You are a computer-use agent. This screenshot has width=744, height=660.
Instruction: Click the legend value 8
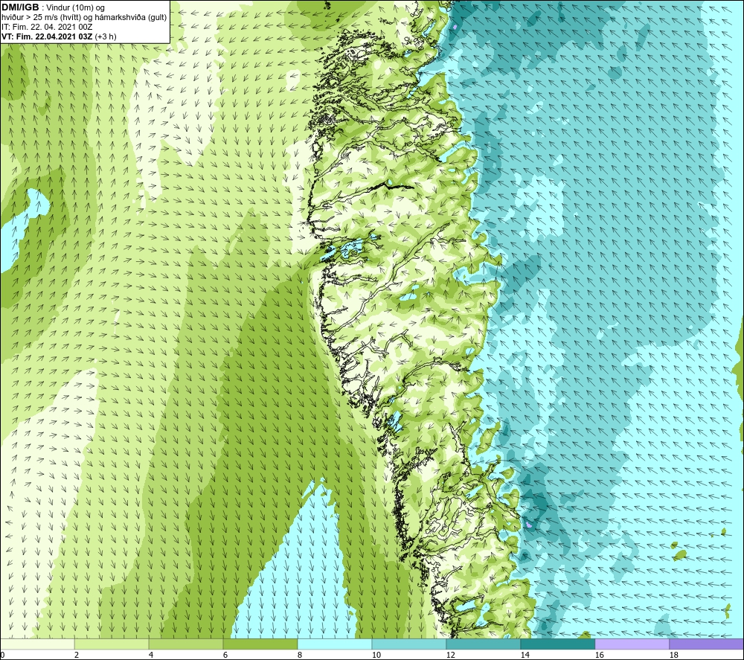click(x=300, y=656)
